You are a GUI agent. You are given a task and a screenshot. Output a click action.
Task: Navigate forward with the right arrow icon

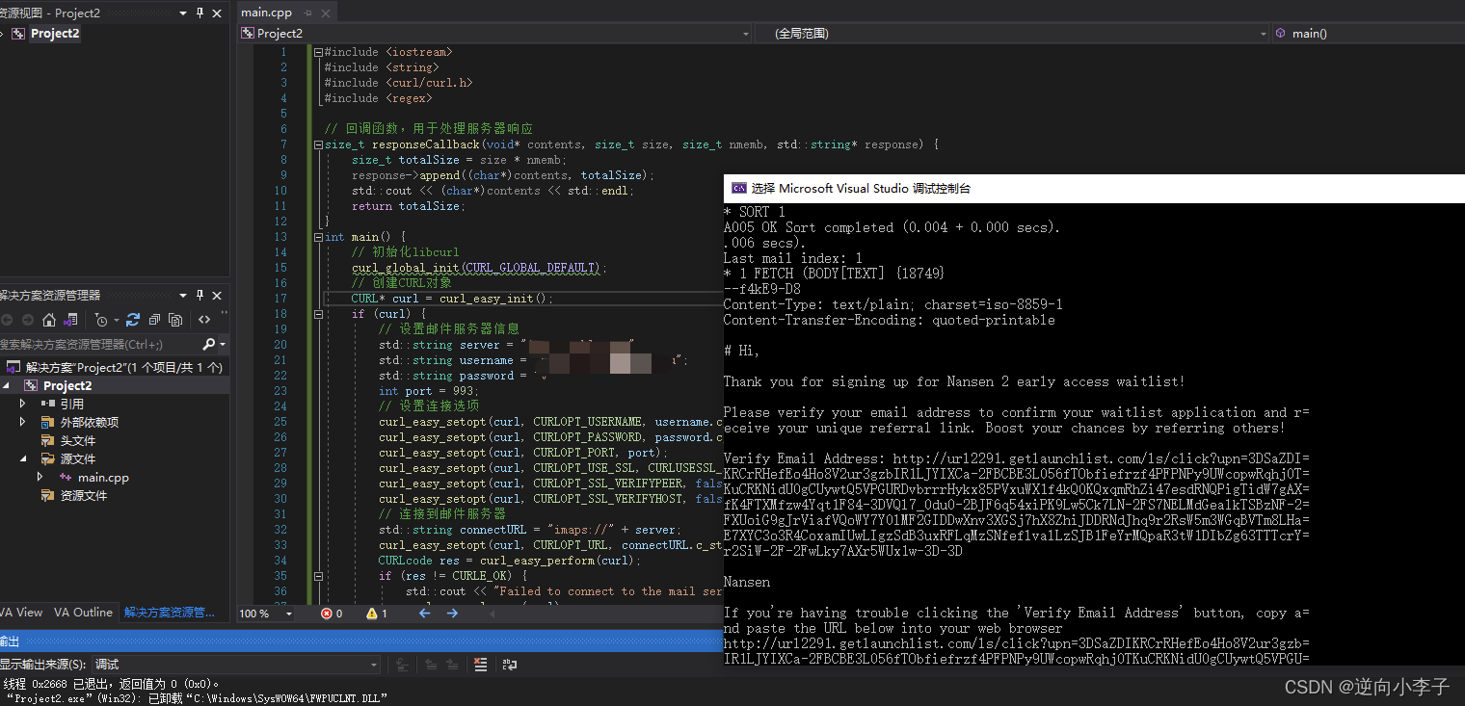pos(452,613)
